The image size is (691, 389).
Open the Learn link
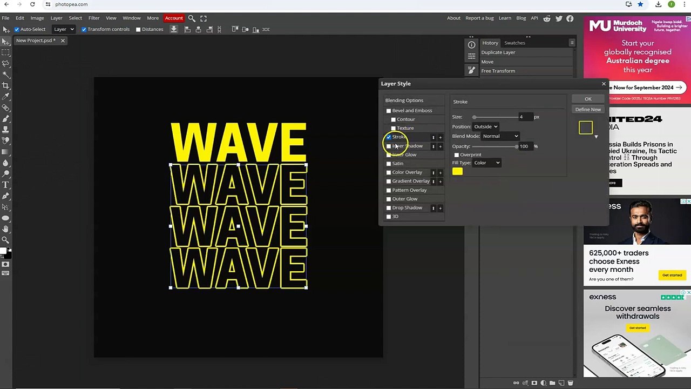click(505, 18)
